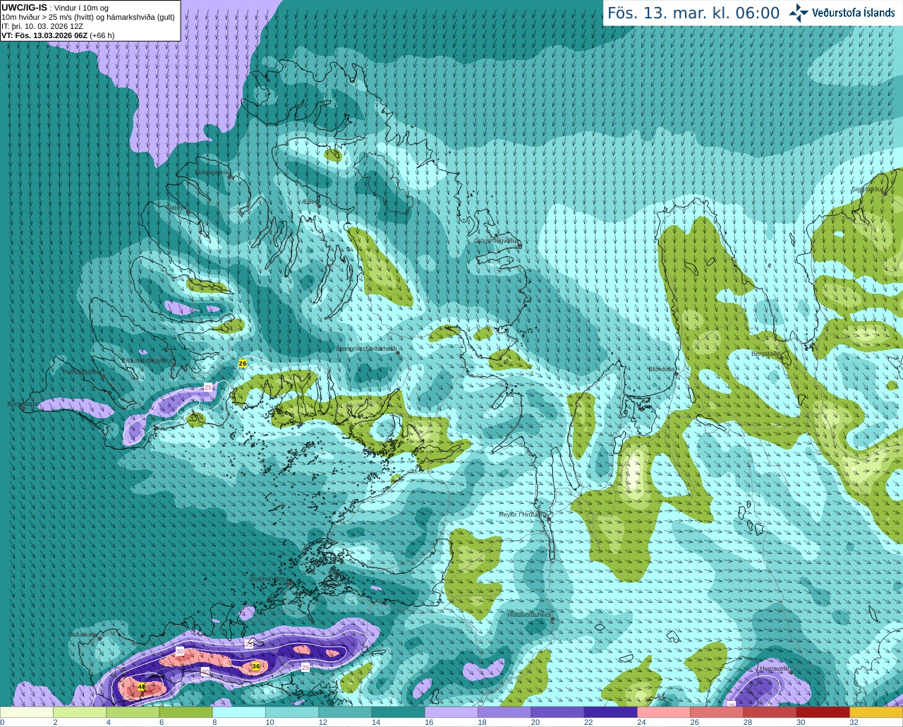The image size is (903, 727).
Task: Click the legend tick value 32
Action: pos(854,722)
